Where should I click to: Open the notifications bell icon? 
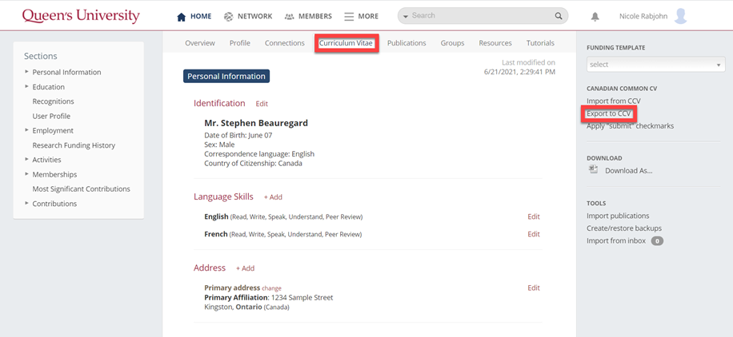[x=595, y=17]
